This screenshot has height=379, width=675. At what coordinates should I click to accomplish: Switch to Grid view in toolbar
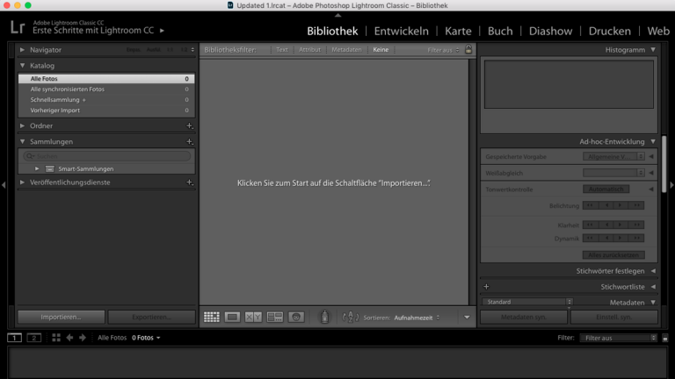point(211,317)
